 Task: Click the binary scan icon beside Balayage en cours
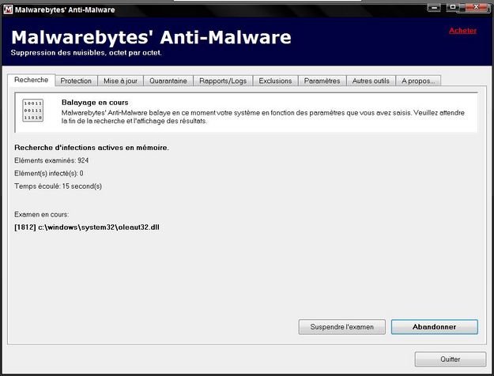coord(32,111)
